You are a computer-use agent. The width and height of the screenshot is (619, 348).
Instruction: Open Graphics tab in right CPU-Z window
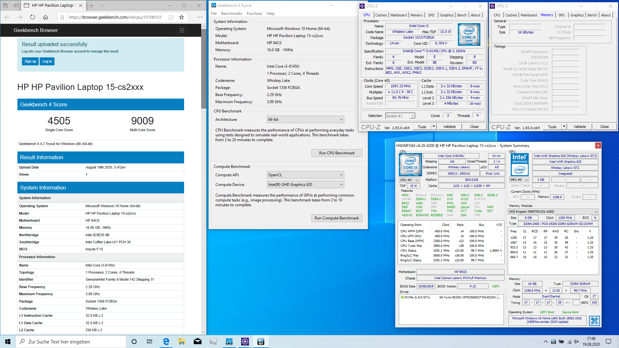click(577, 15)
